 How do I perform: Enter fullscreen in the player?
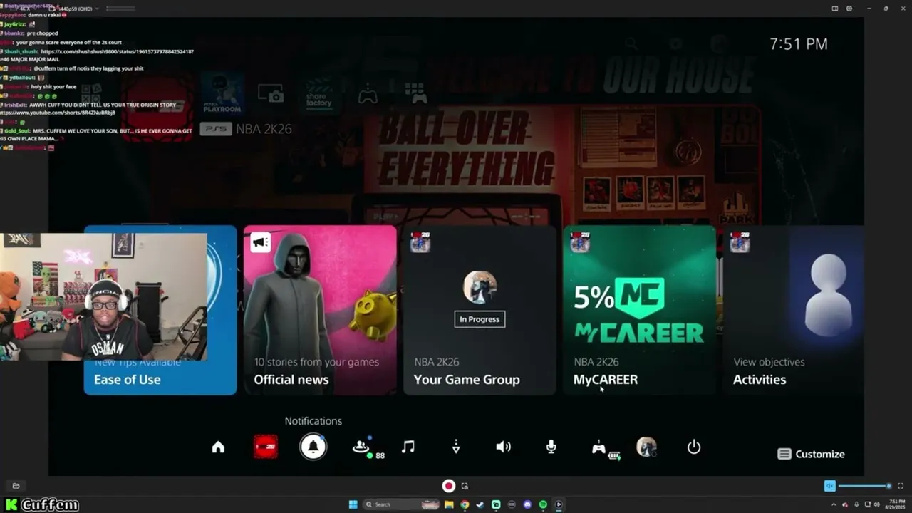[x=901, y=486]
